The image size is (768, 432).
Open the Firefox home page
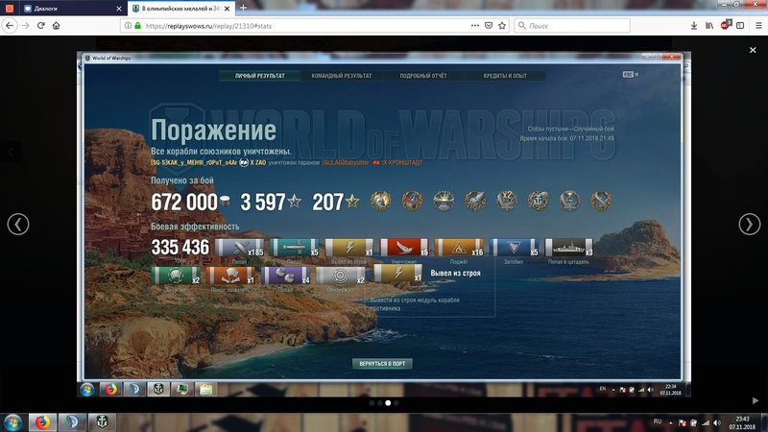click(x=57, y=26)
